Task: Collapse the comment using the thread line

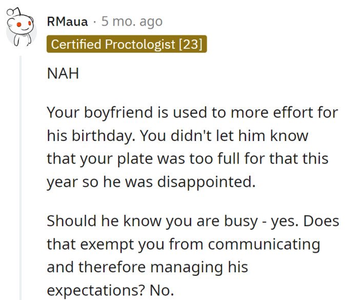Action: [x=21, y=174]
